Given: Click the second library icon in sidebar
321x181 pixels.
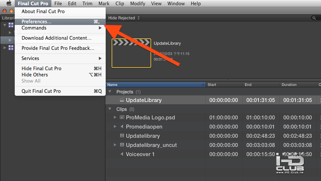Looking at the screenshot, I should pos(11,48).
